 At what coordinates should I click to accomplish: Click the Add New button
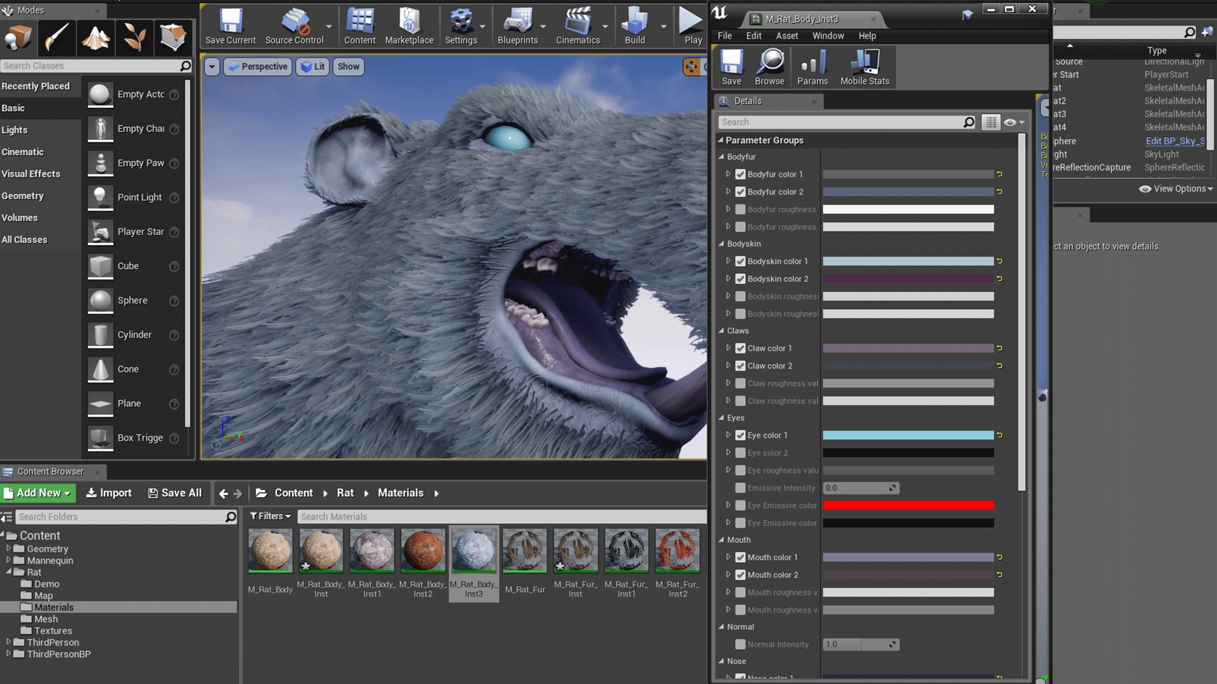tap(37, 493)
